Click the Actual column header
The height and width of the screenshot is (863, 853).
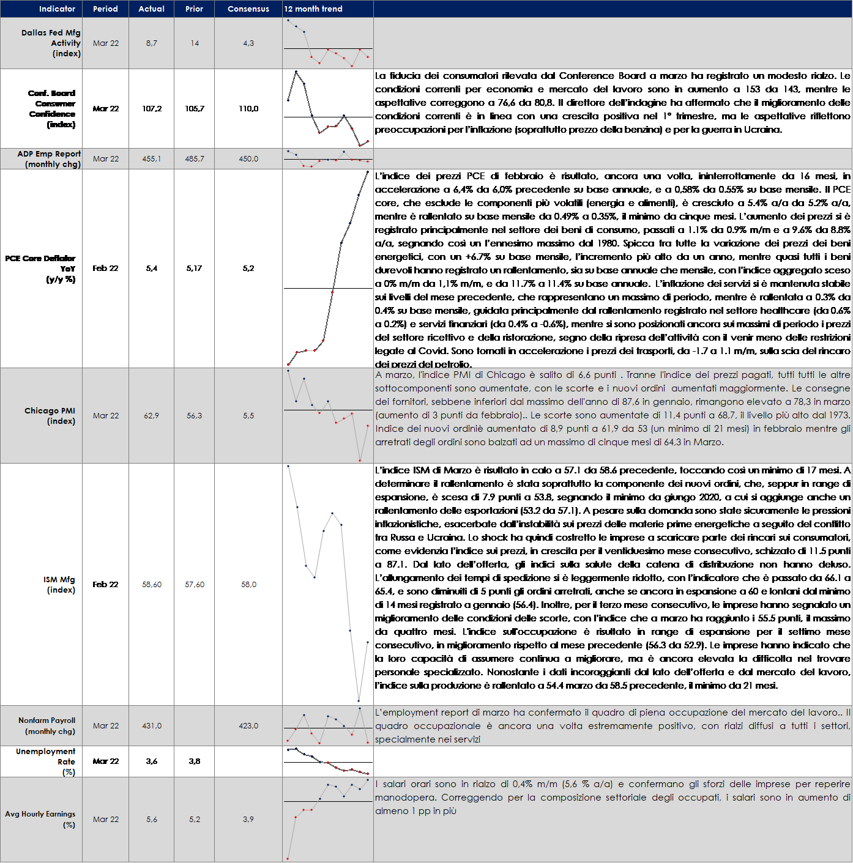[151, 9]
